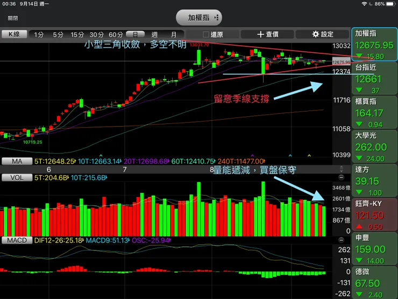The image size is (398, 299).
Task: Open 設定 gear settings
Action: pyautogui.click(x=322, y=34)
